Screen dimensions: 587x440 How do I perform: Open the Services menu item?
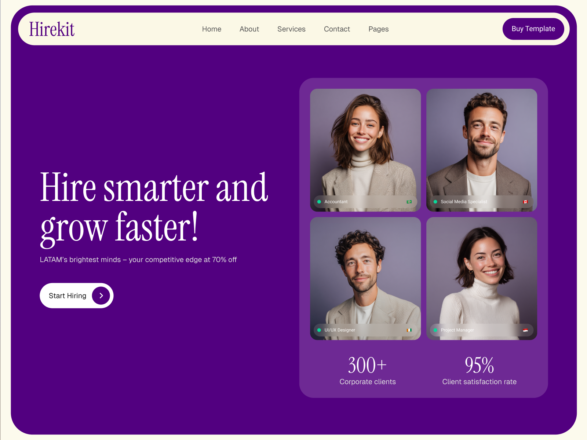coord(291,29)
